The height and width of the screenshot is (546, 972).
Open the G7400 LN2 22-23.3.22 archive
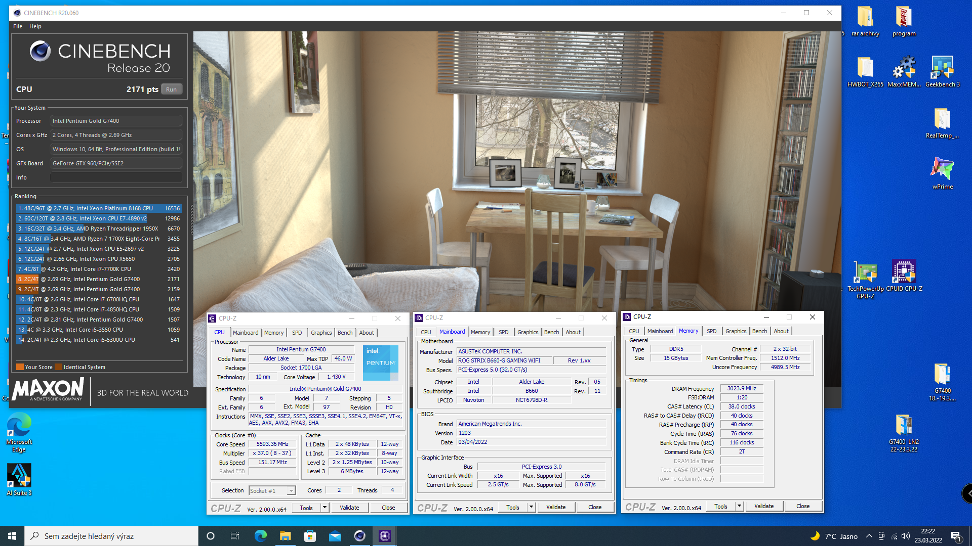(904, 433)
